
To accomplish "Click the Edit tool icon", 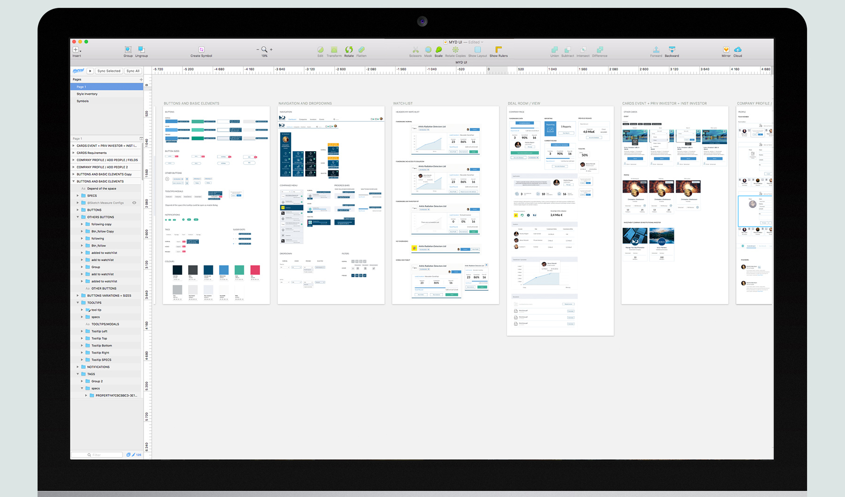I will point(320,49).
